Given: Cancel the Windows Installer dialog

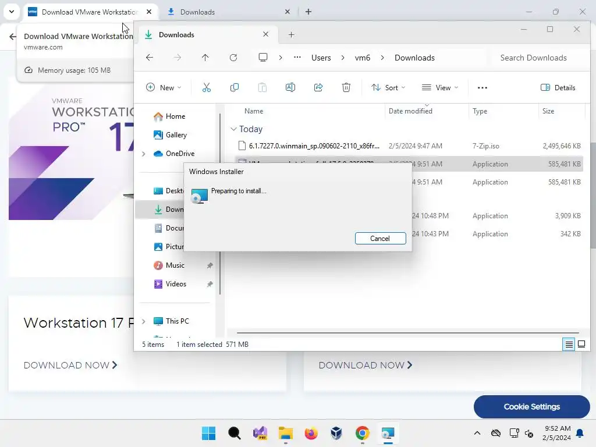Looking at the screenshot, I should (x=381, y=238).
